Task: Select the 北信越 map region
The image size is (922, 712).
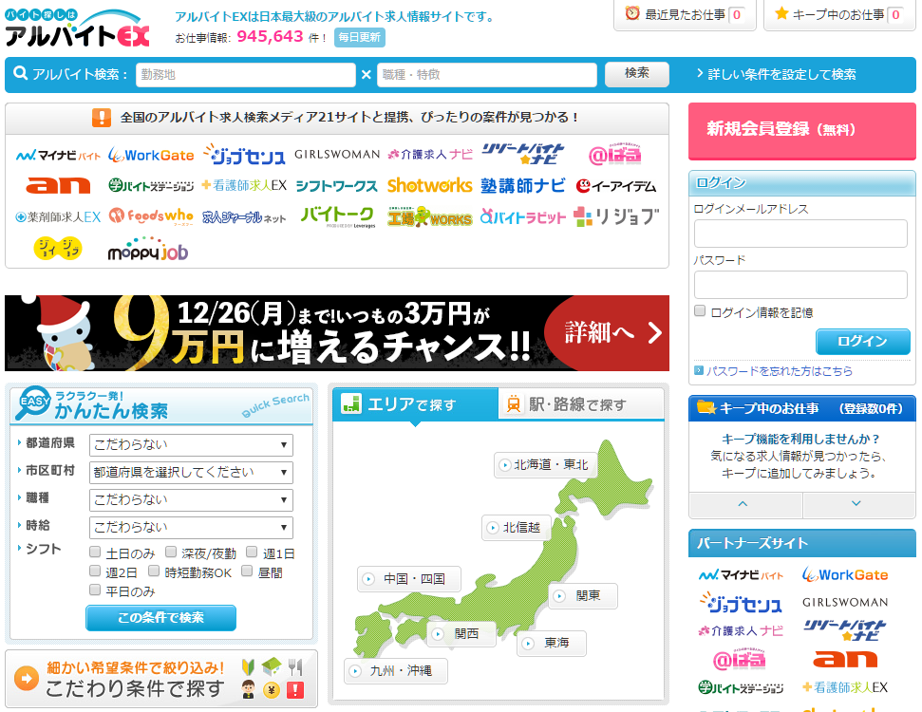Action: tap(515, 528)
